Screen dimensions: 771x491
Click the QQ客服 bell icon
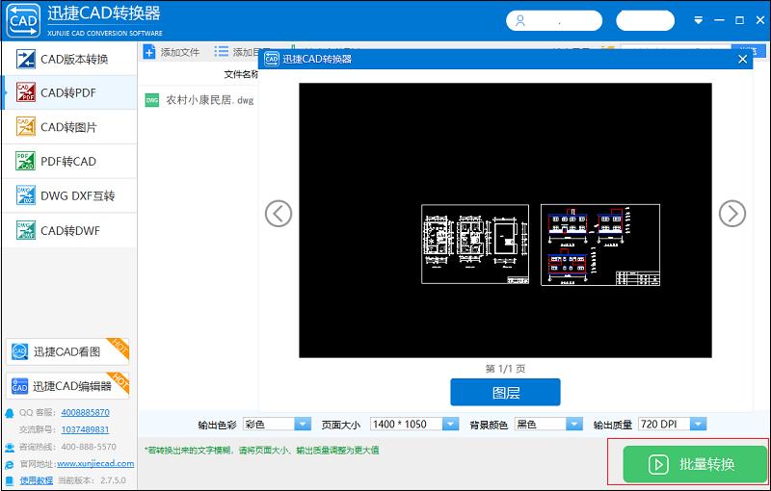click(x=10, y=413)
